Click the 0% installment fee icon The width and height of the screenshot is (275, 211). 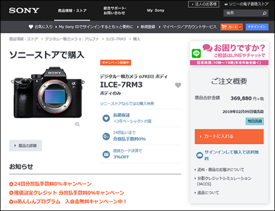105,135
